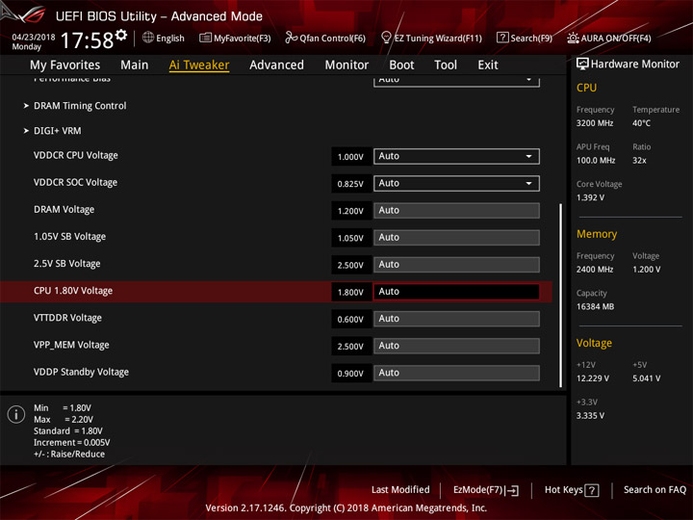693x520 pixels.
Task: Select VDDP Standby Voltage label
Action: (x=81, y=372)
